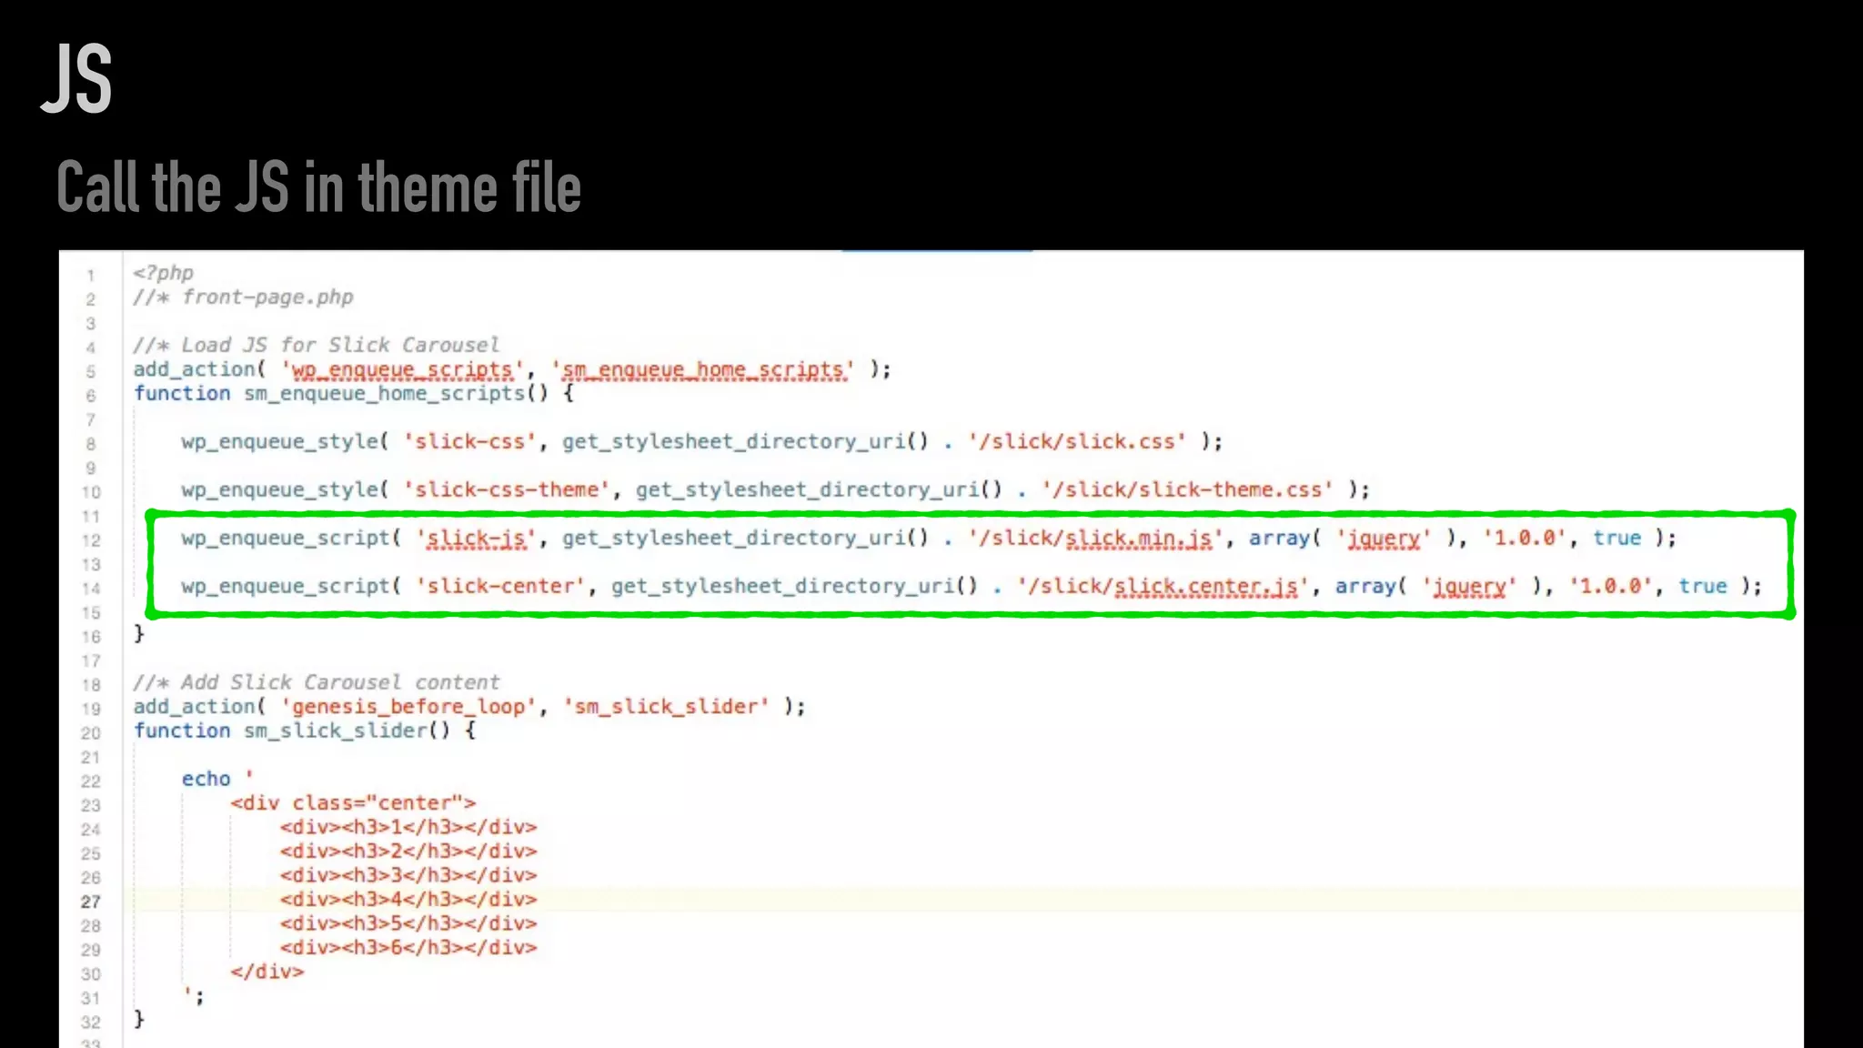Viewport: 1863px width, 1048px height.
Task: Click the <div class="center"> opening tag
Action: tap(353, 803)
